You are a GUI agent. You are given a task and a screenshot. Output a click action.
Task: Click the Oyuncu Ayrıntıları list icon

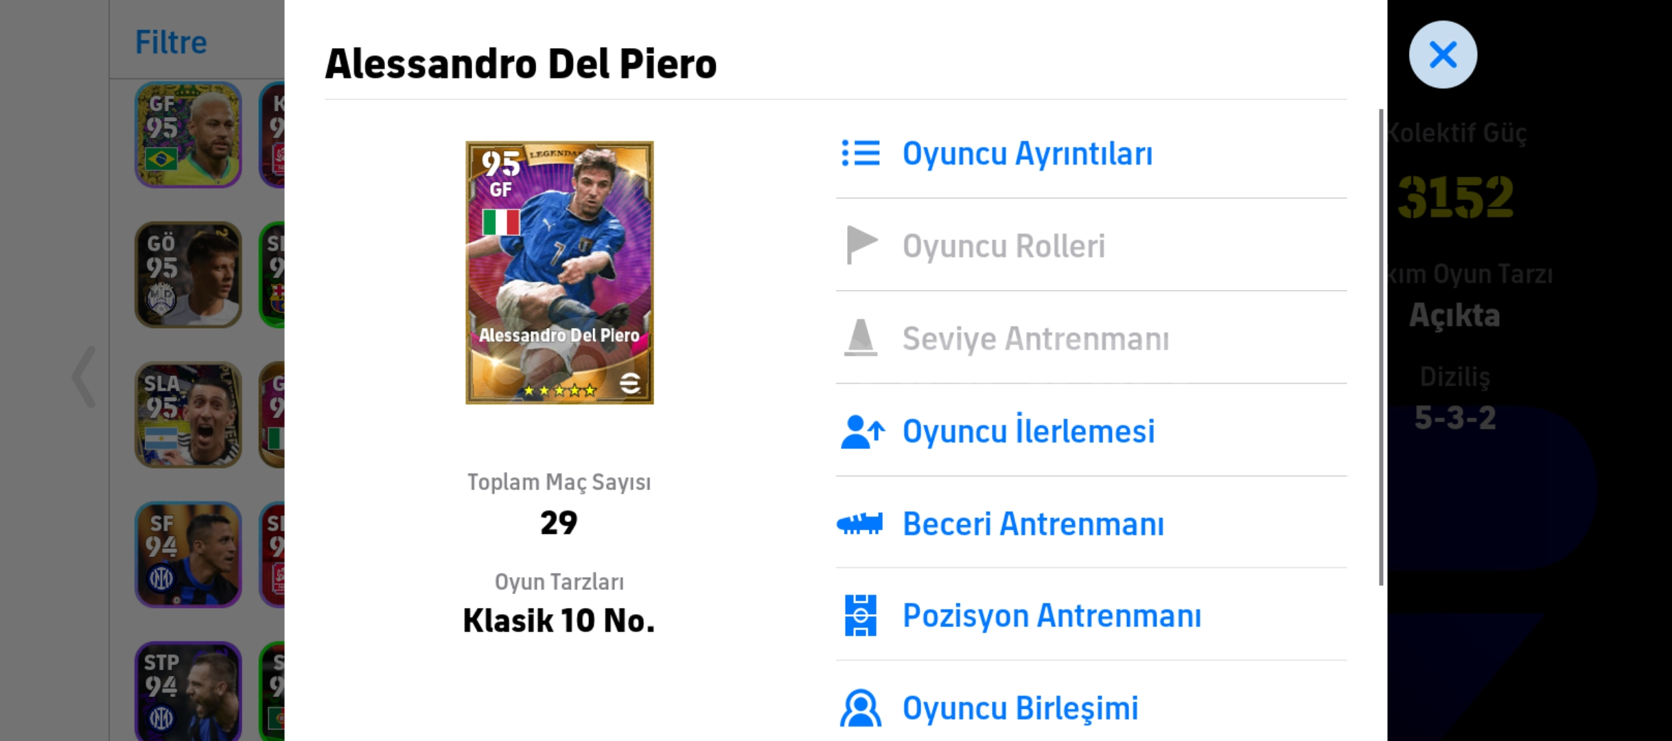point(861,154)
